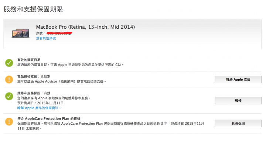Click the Apple Advisor purchase description text

[62, 81]
